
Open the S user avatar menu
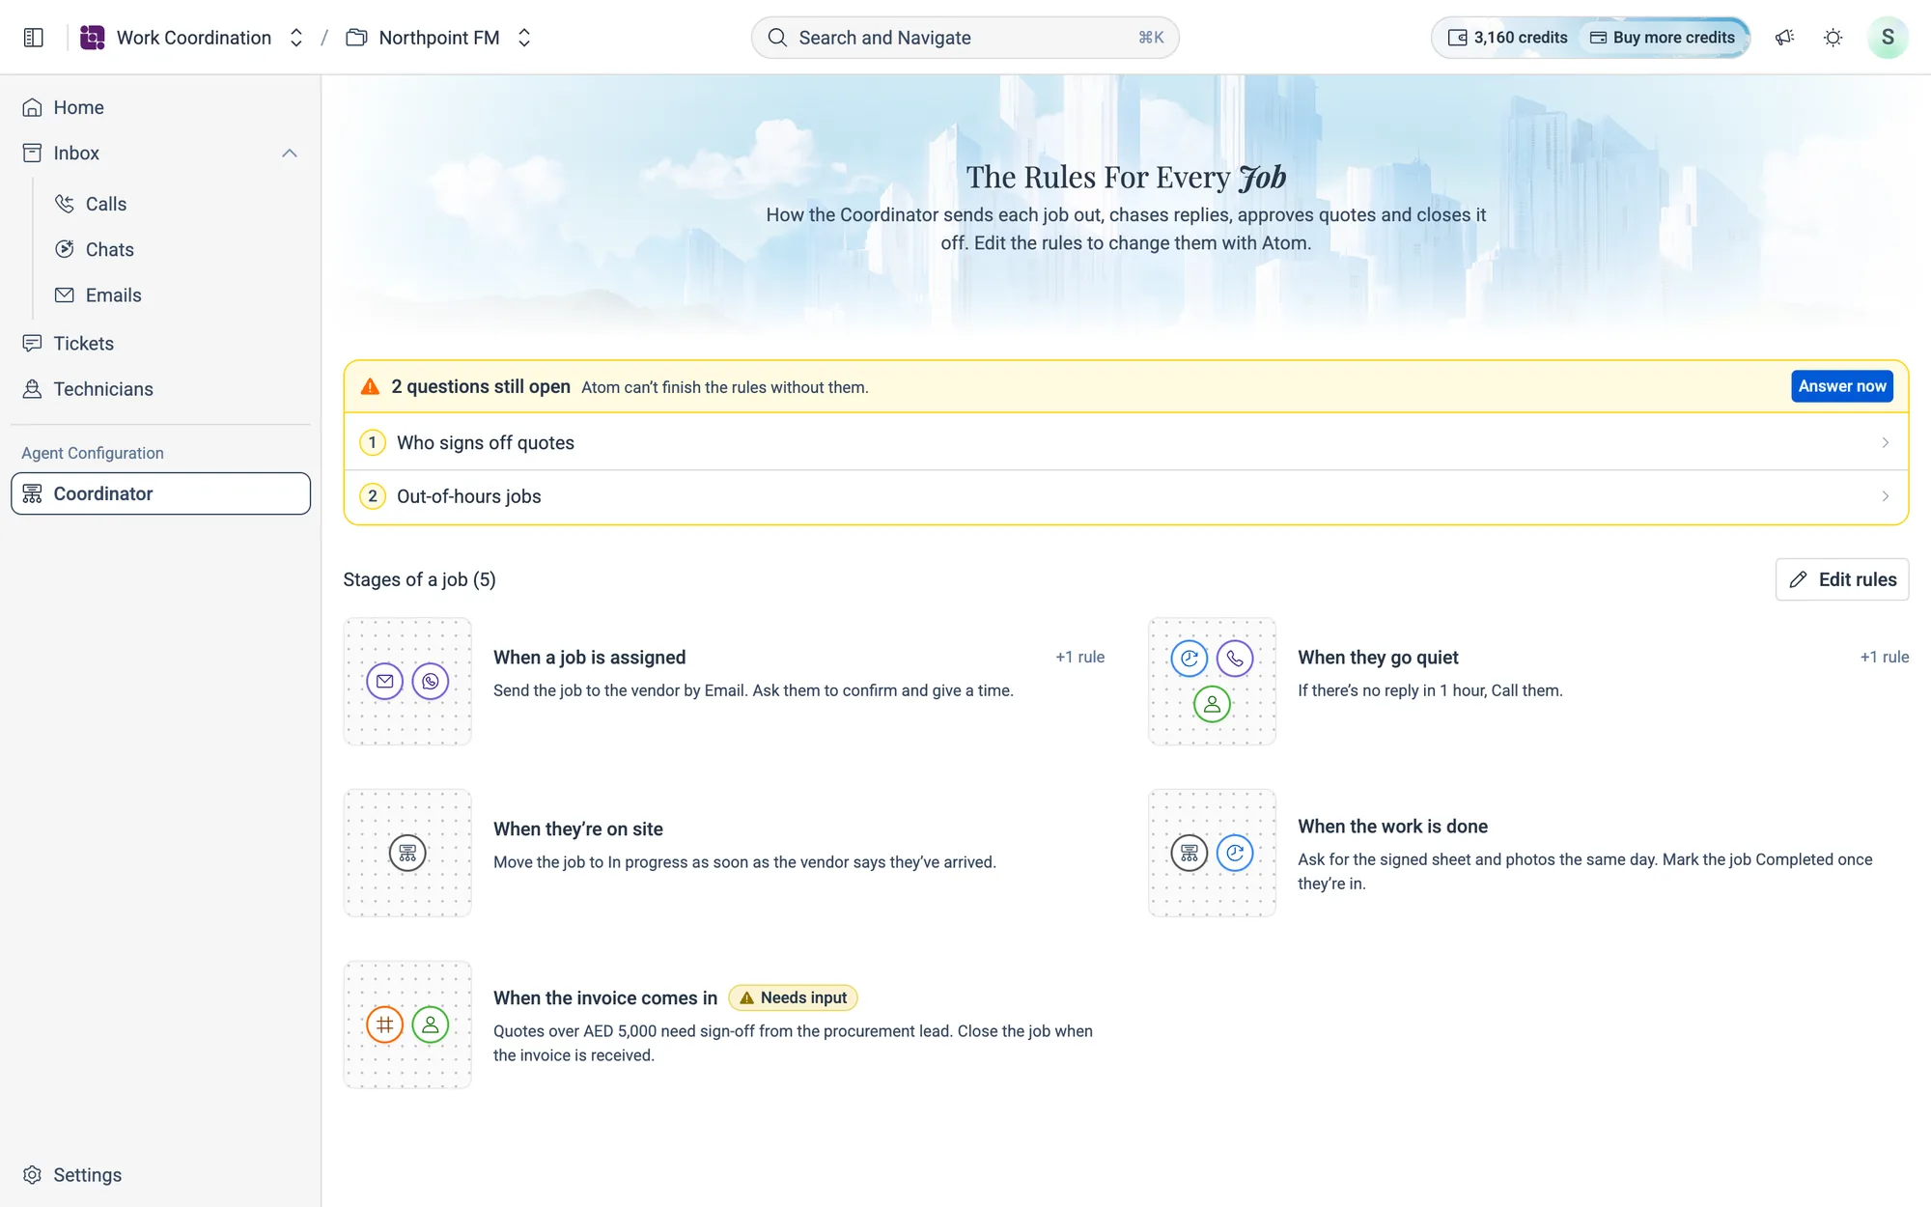click(x=1888, y=38)
